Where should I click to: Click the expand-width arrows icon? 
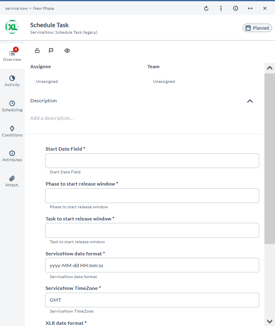pyautogui.click(x=250, y=8)
